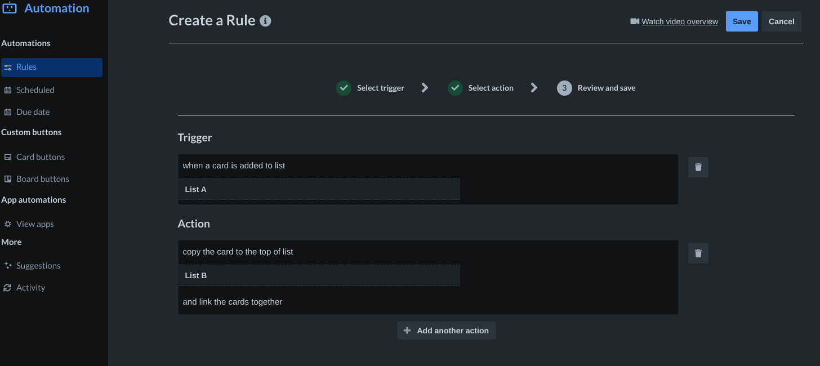Image resolution: width=820 pixels, height=366 pixels.
Task: Save the rule with the Save button
Action: (x=742, y=21)
